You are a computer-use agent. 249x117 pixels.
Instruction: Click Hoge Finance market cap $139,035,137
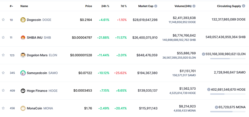pos(148,91)
